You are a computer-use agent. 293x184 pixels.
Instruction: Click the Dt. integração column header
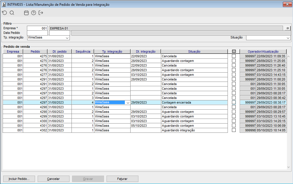coord(146,51)
